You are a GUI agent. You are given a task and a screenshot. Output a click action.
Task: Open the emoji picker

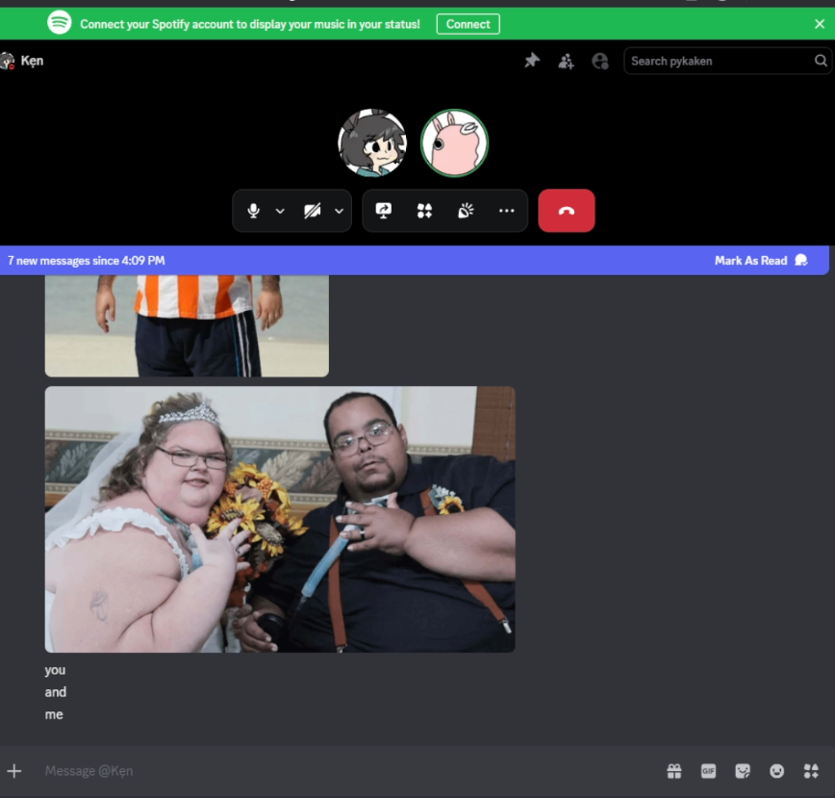point(776,771)
